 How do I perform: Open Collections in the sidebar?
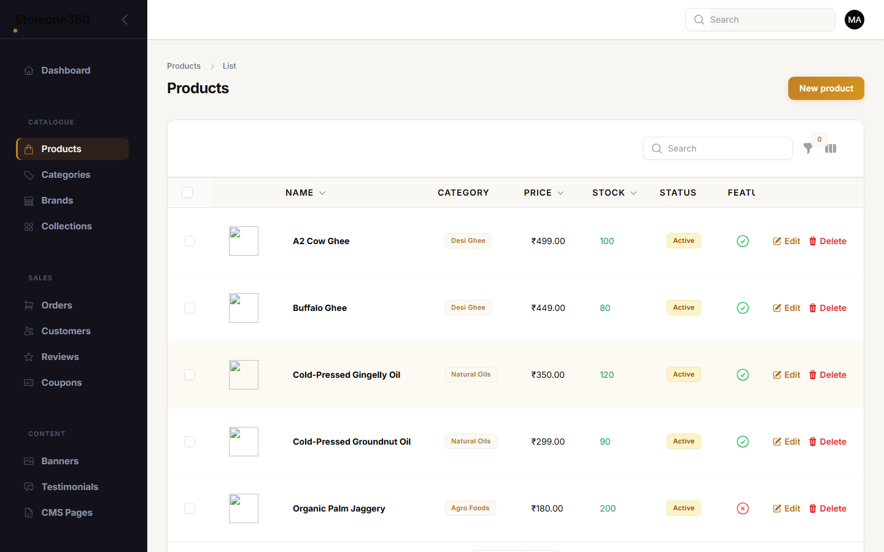pyautogui.click(x=72, y=226)
